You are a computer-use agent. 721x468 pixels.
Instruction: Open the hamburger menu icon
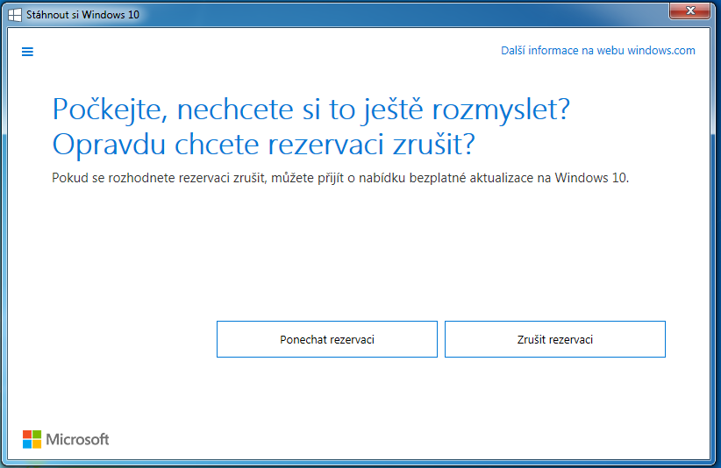27,52
